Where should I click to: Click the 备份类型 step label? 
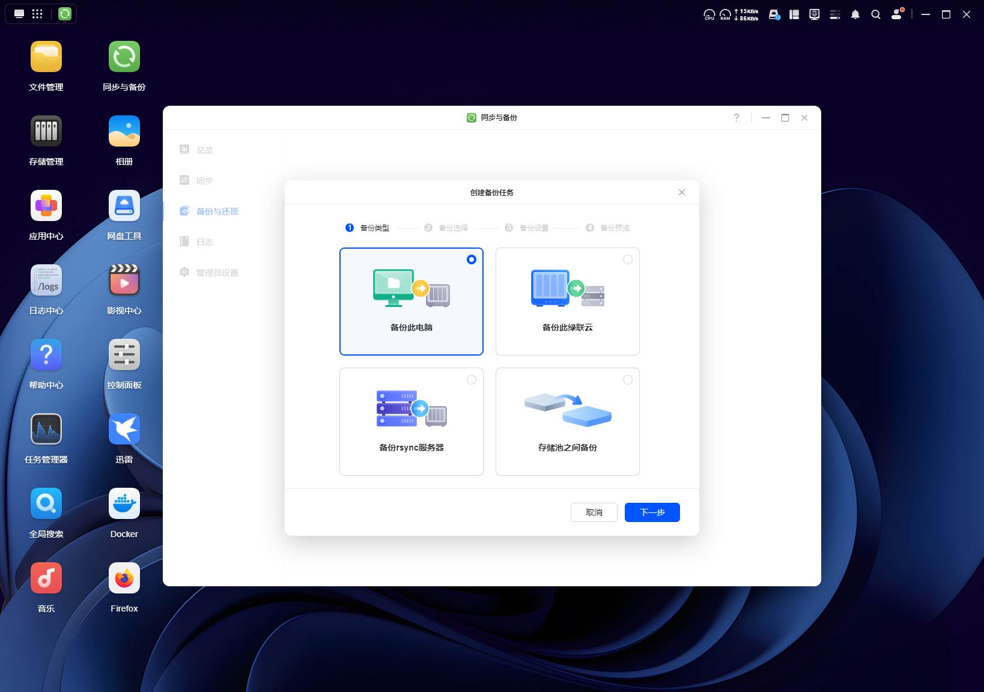point(375,228)
